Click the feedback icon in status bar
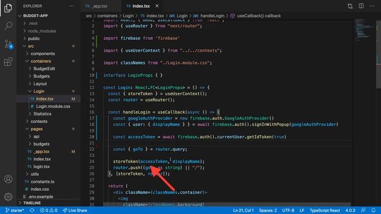Viewport: 381px width, 214px height. tap(363, 210)
